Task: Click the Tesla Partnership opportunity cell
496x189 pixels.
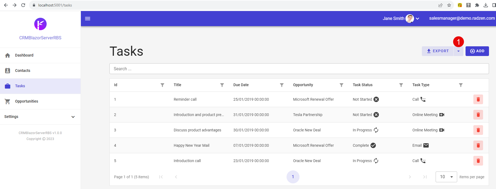Action: coord(308,115)
